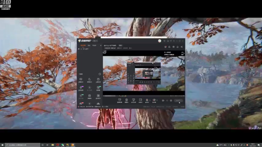
Task: Toggle the lock on the 全屏1 source
Action: click(81, 49)
